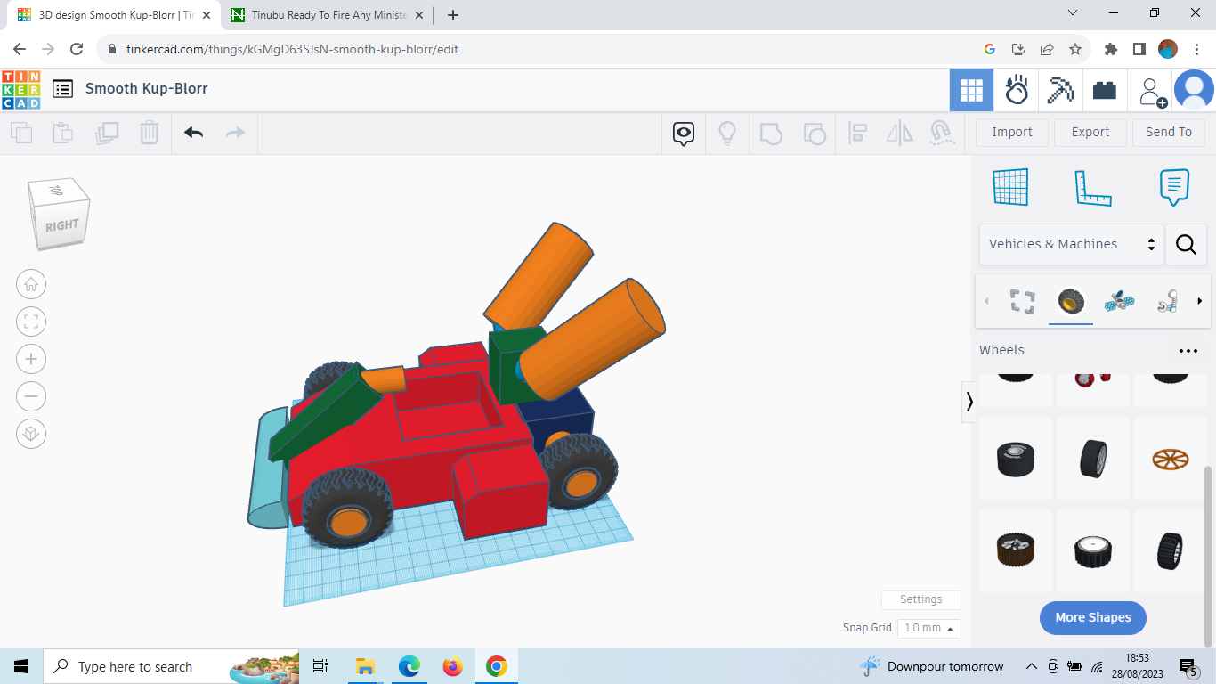Open the Vehicles & Machines category dropdown
The image size is (1216, 684).
1068,243
